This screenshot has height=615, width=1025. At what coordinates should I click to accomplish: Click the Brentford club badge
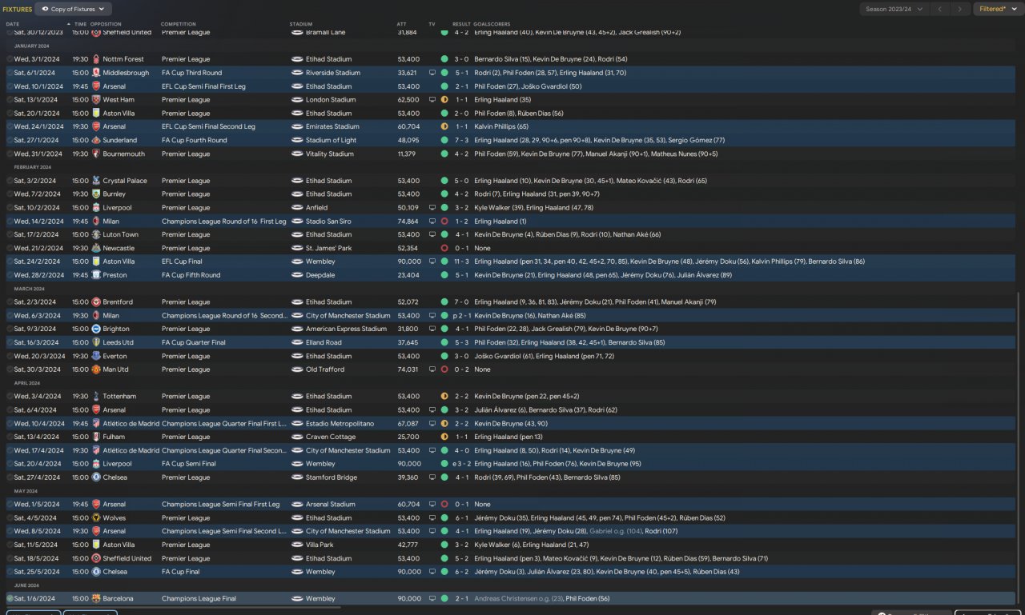tap(96, 302)
